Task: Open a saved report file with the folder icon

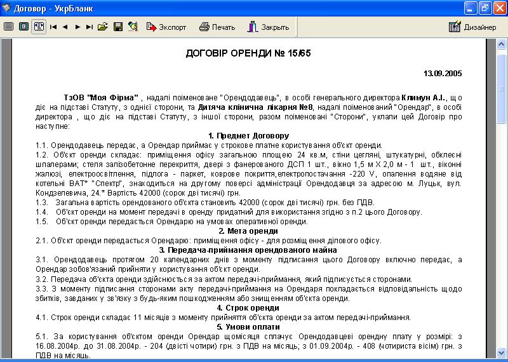Action: click(x=103, y=27)
